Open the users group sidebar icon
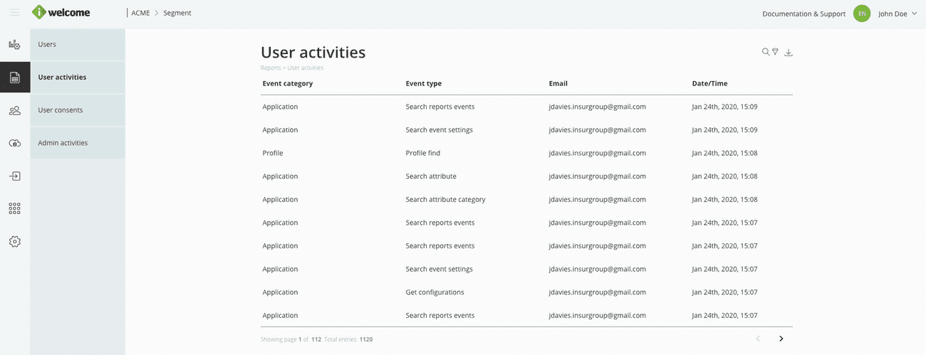 pos(14,110)
